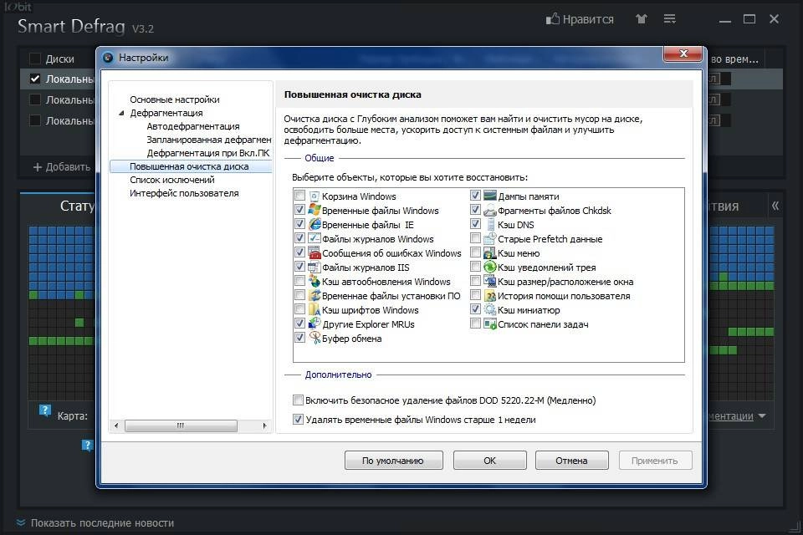Select Автодефрагментация in settings tree
Viewport: 803px width, 535px height.
tap(192, 126)
